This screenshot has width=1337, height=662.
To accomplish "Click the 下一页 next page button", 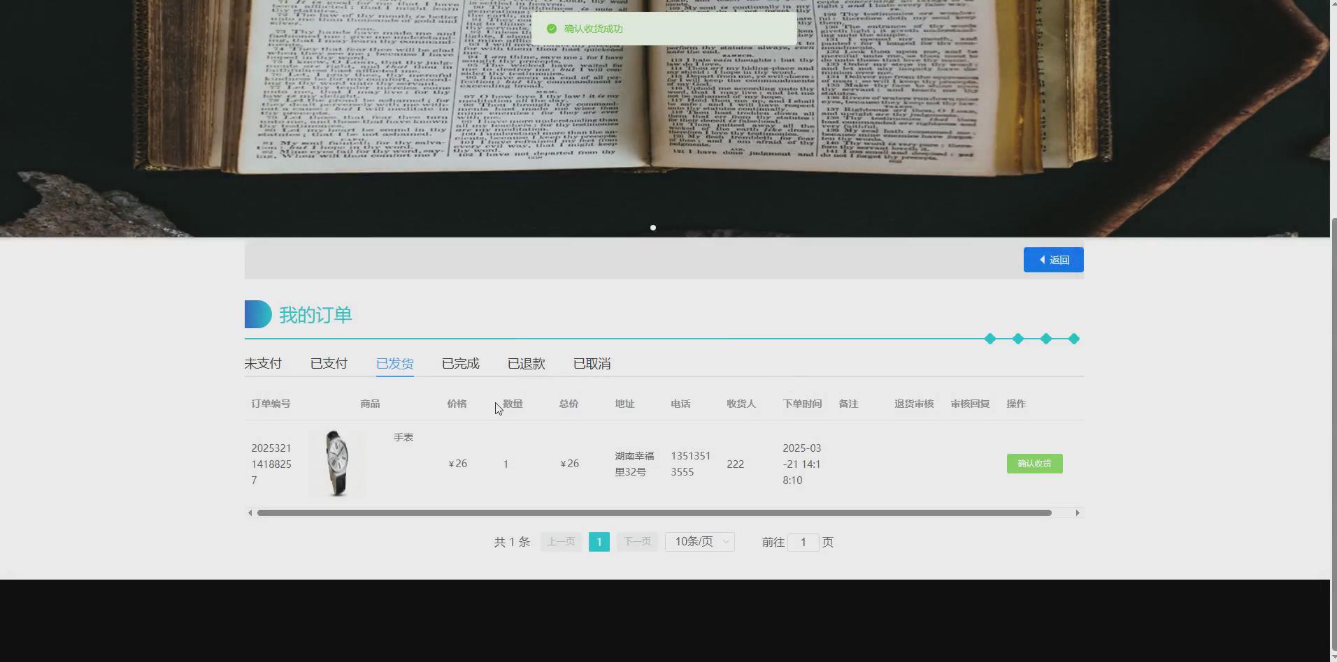I will coord(637,542).
